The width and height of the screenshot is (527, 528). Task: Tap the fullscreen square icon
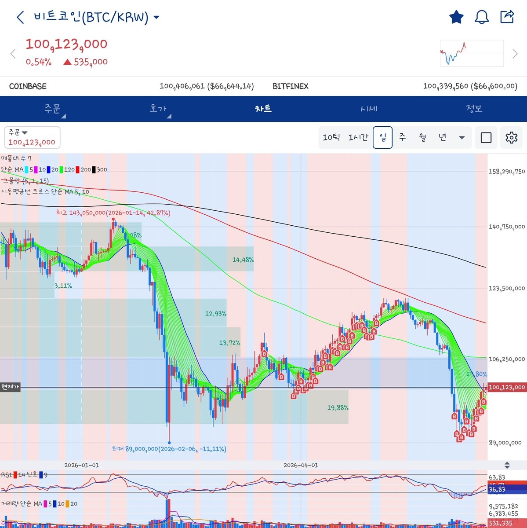[x=486, y=138]
